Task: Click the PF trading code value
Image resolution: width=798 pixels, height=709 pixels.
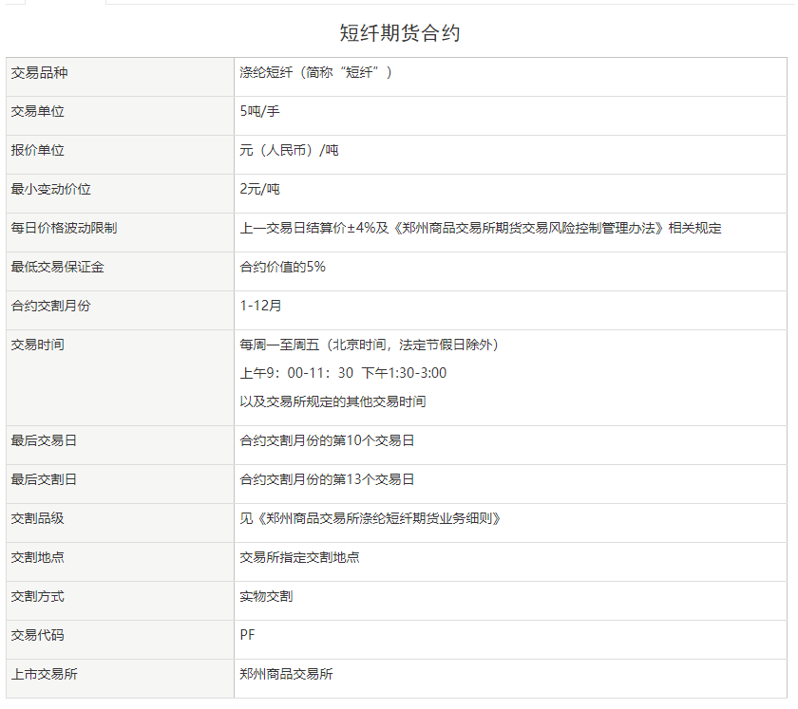Action: click(248, 635)
